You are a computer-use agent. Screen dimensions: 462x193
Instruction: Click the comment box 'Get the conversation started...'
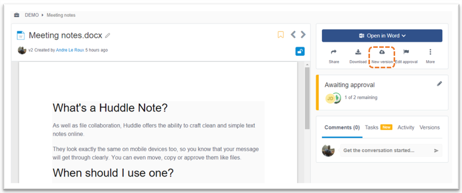point(391,150)
